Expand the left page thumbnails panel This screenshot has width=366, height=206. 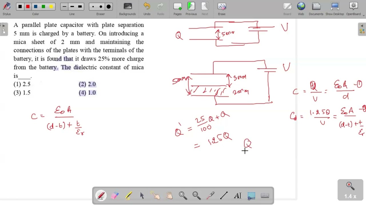[x=4, y=29]
